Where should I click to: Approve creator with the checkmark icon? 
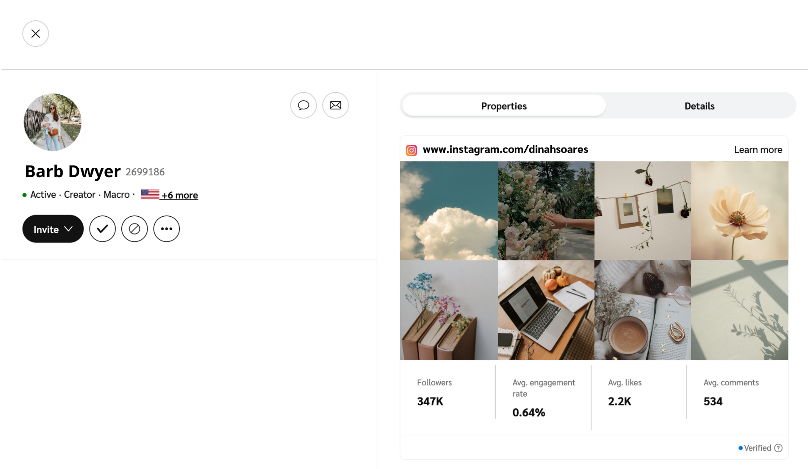click(103, 229)
